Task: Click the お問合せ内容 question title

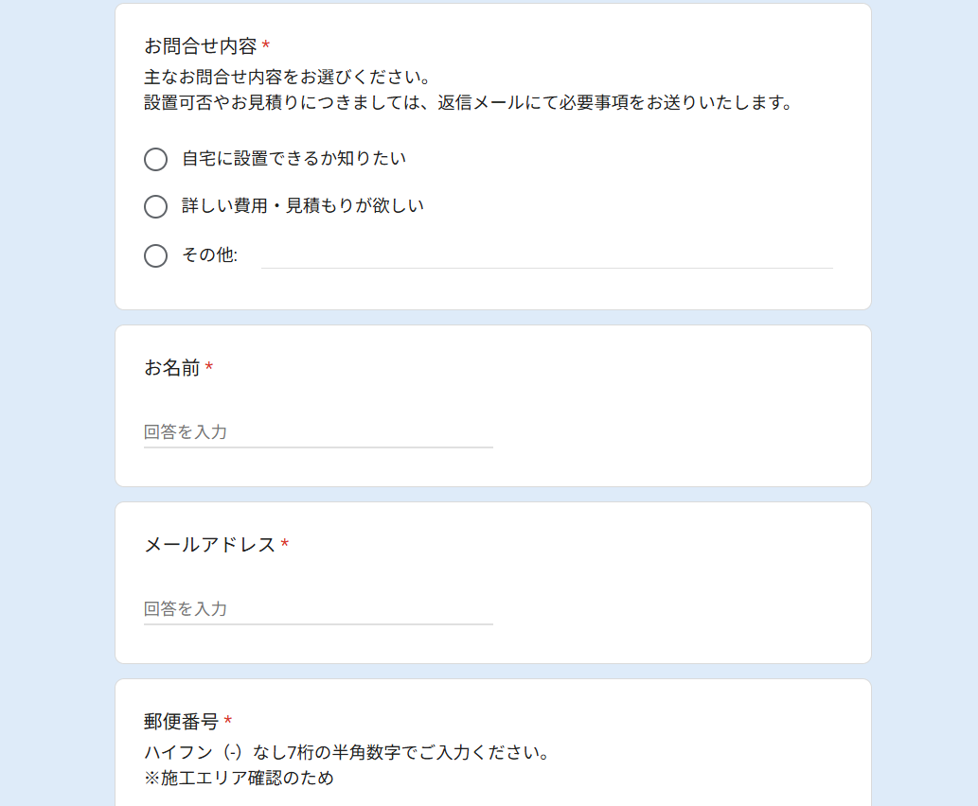Action: tap(200, 46)
